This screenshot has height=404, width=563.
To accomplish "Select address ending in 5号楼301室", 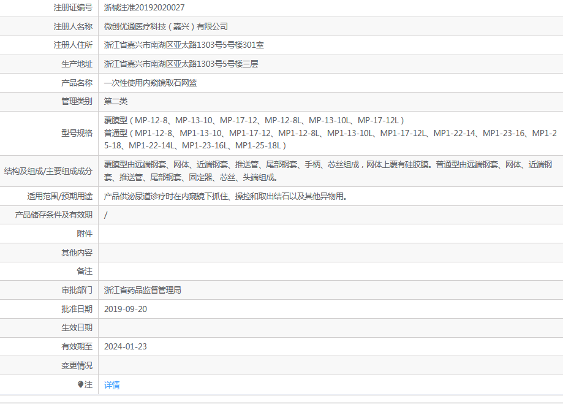I will click(184, 45).
